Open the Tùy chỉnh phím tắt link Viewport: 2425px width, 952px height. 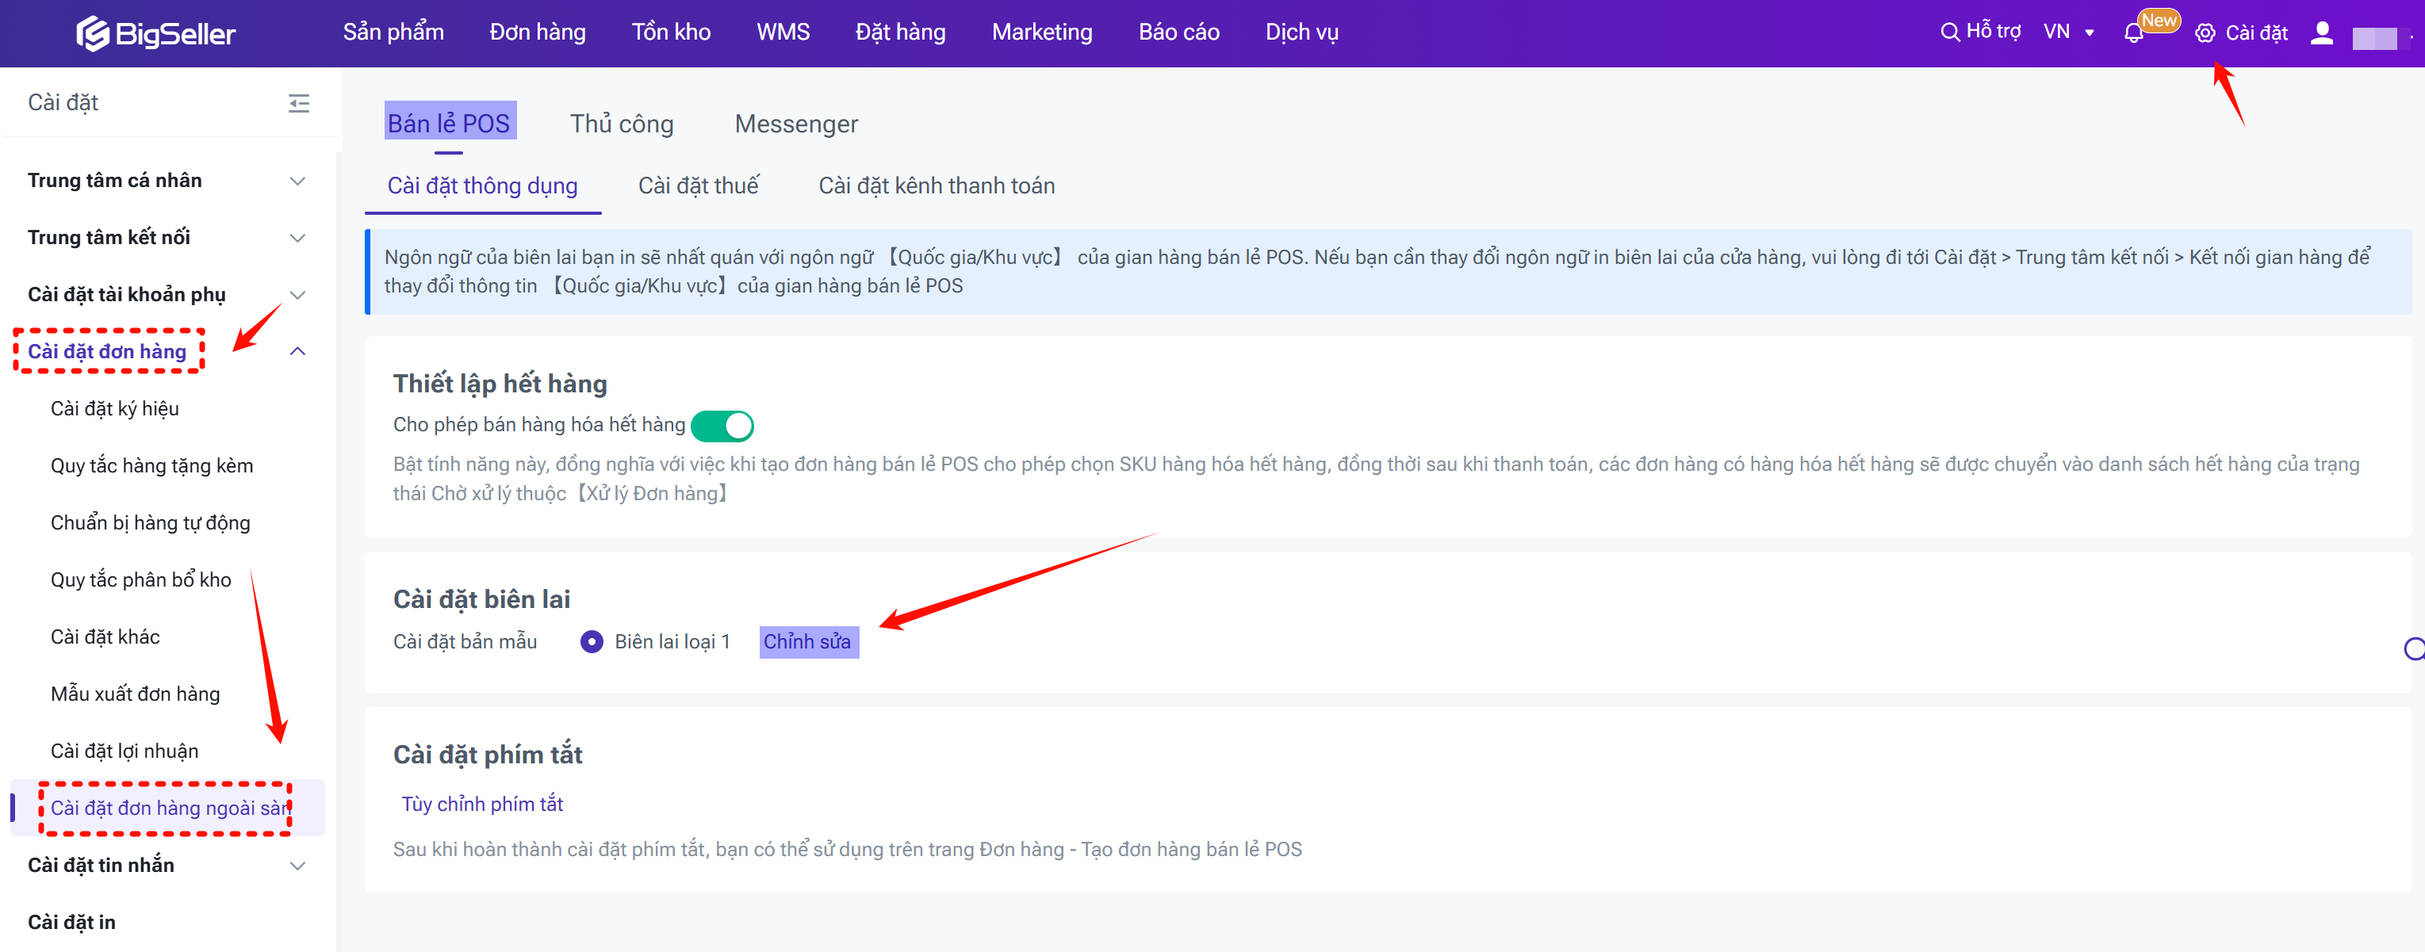[x=482, y=805]
